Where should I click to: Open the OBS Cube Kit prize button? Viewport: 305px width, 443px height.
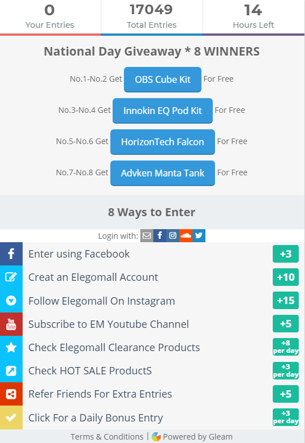tap(162, 79)
